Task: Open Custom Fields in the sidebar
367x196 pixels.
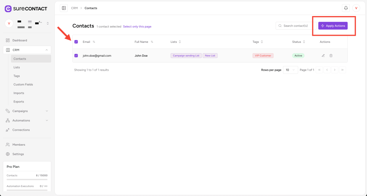Action: tap(23, 85)
